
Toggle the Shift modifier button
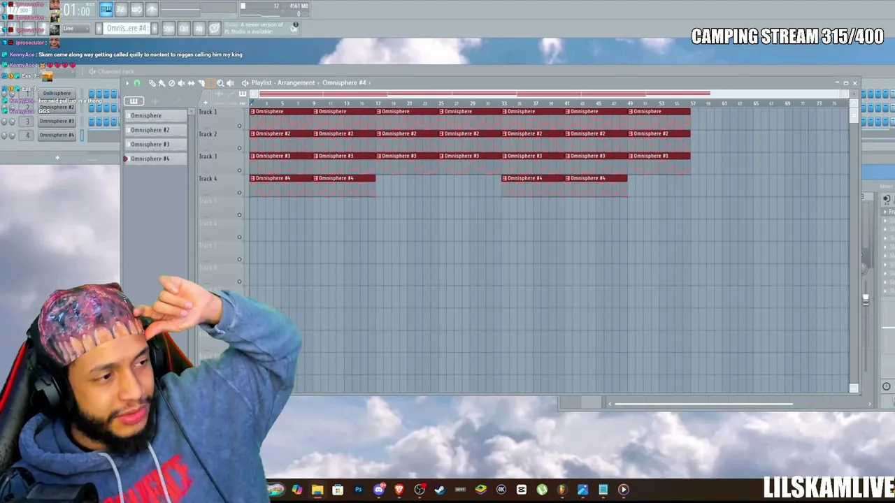tap(169, 29)
